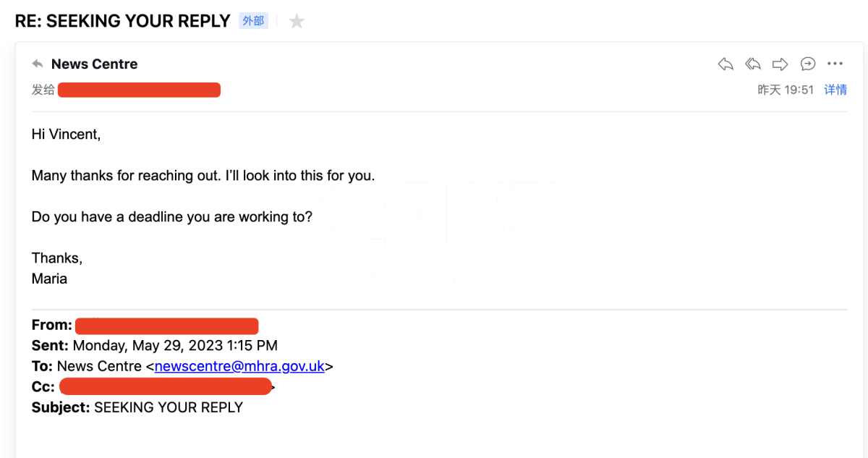Click replied indicator arrow beside News Centre
Viewport: 868px width, 458px height.
pyautogui.click(x=38, y=64)
